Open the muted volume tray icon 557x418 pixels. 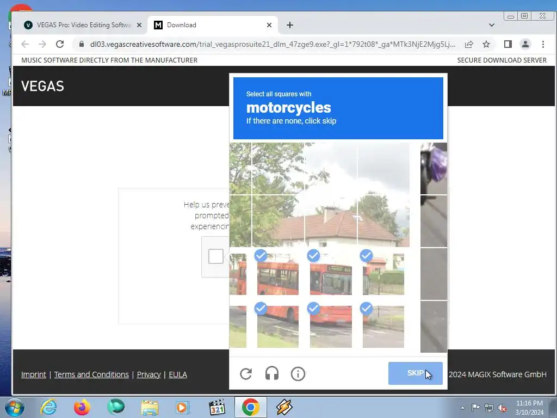click(502, 408)
